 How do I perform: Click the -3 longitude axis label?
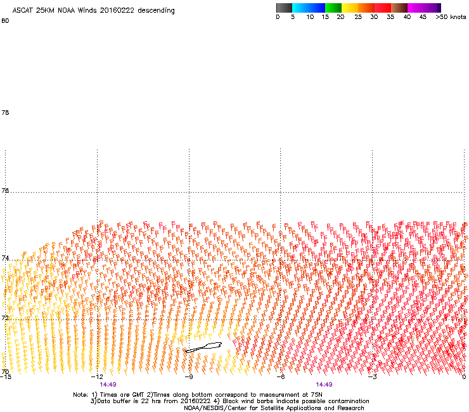pyautogui.click(x=373, y=377)
